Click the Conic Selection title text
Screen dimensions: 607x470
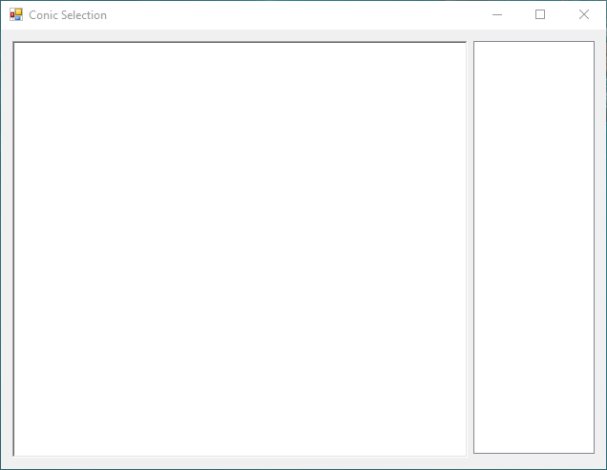[68, 15]
